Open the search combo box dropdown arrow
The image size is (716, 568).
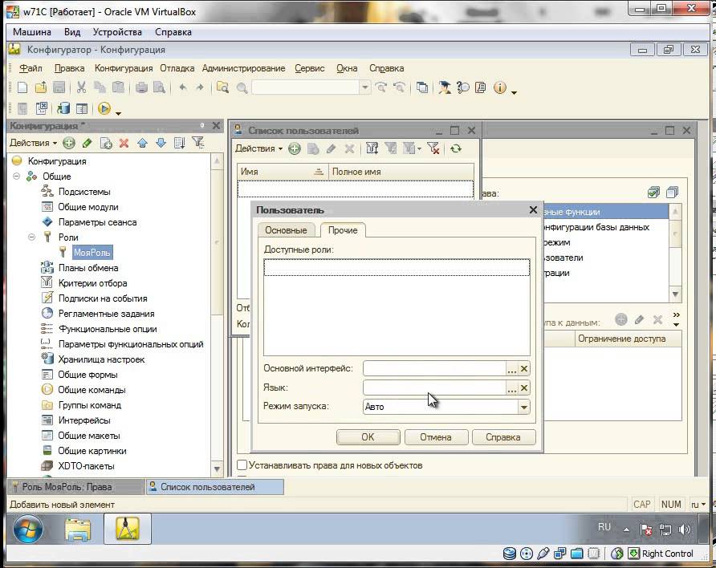click(x=364, y=87)
